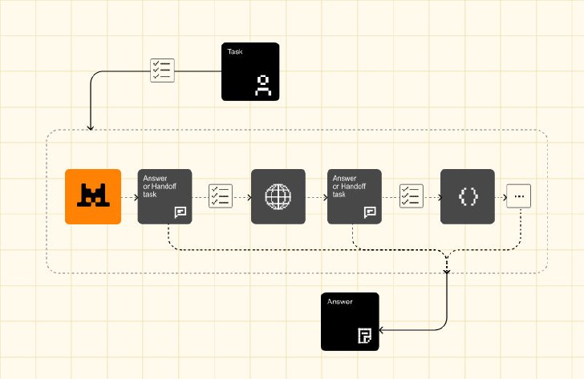The height and width of the screenshot is (379, 584).
Task: Click arrowhead entering top of dashed container
Action: (x=90, y=127)
